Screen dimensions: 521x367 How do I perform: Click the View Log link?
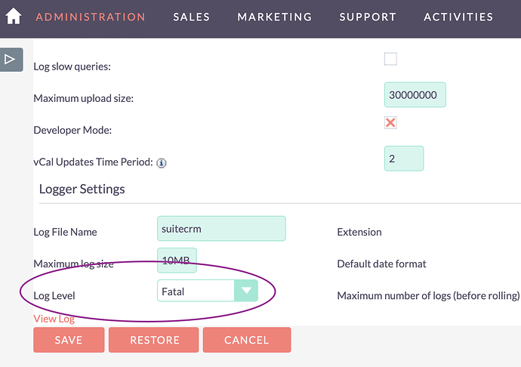(x=54, y=319)
